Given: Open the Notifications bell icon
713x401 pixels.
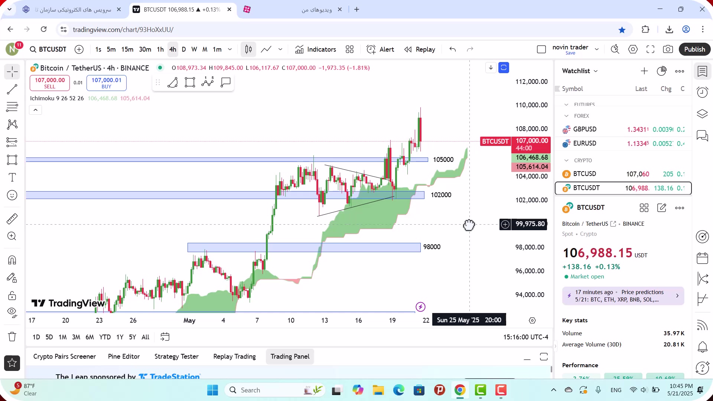Looking at the screenshot, I should 702,347.
